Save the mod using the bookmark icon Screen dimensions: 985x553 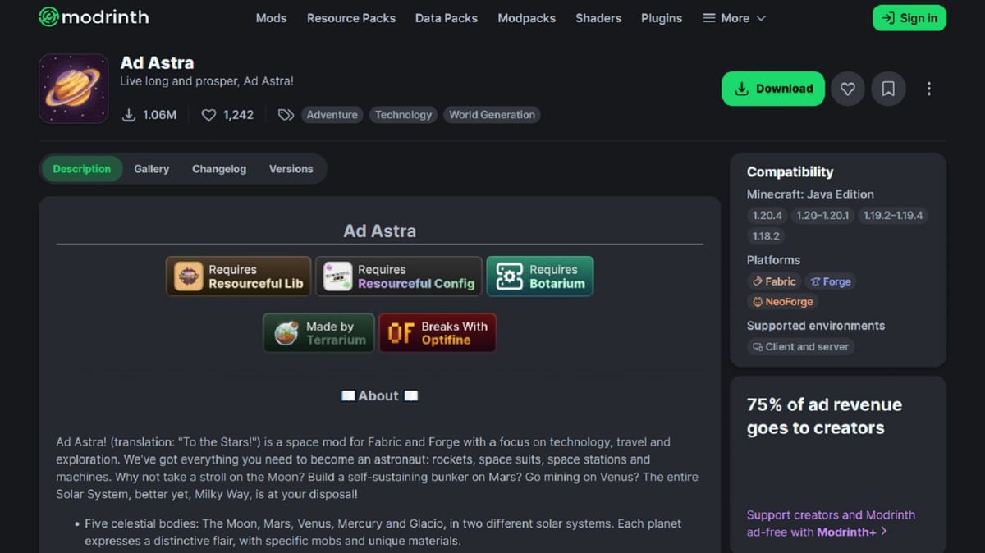tap(888, 89)
